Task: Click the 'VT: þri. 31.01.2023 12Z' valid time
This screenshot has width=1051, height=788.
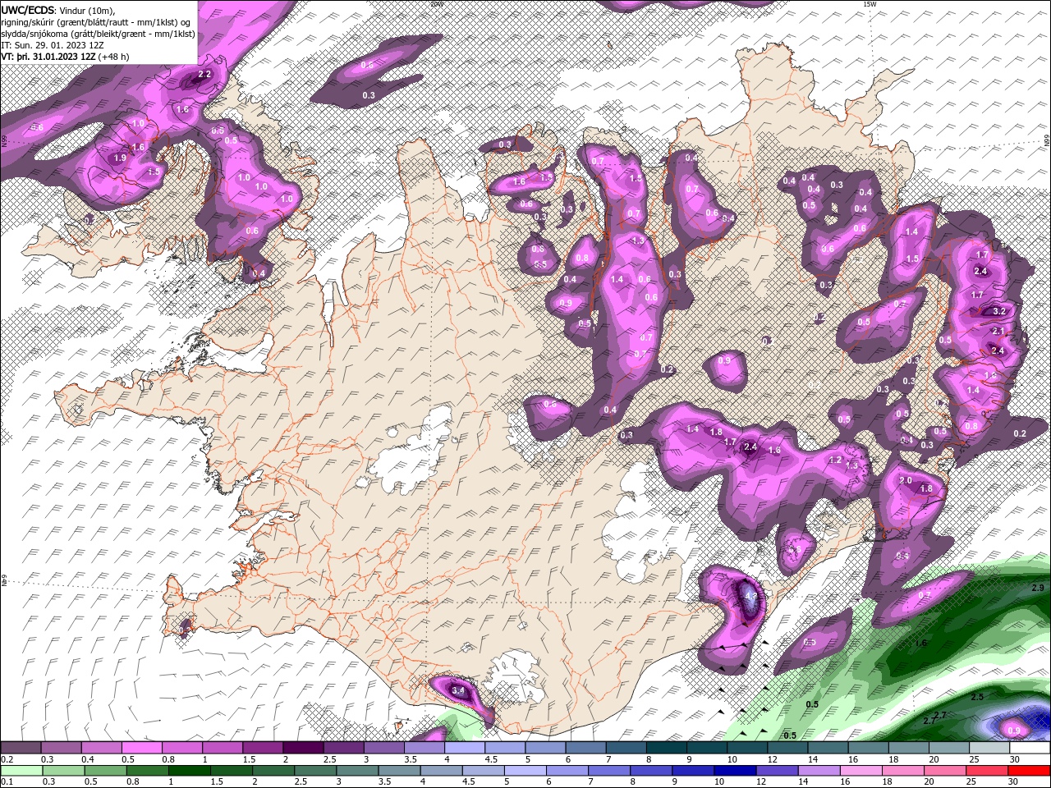Action: click(x=48, y=57)
